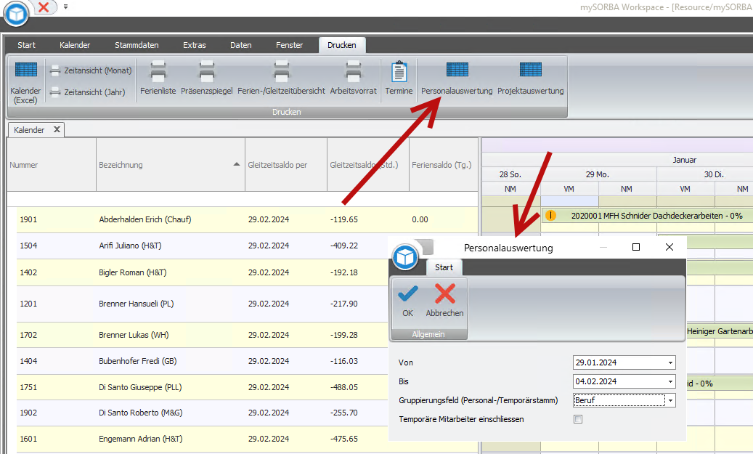Print the Präsenzspiegel report

coord(206,77)
